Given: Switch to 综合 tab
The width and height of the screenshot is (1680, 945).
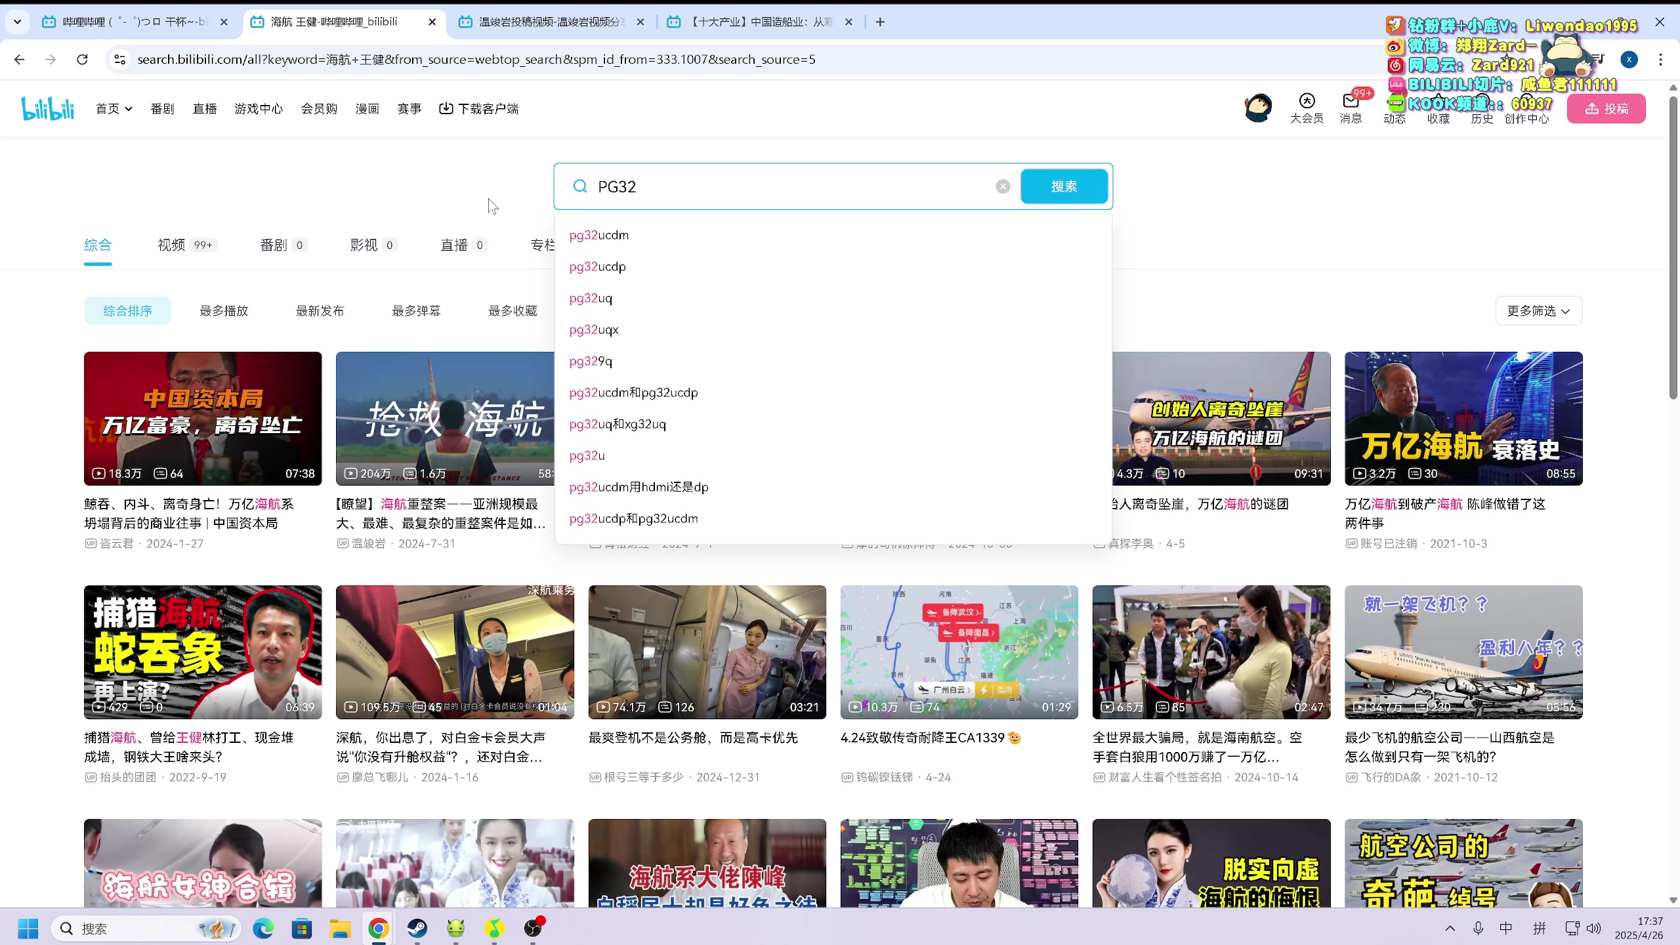Looking at the screenshot, I should pos(98,245).
